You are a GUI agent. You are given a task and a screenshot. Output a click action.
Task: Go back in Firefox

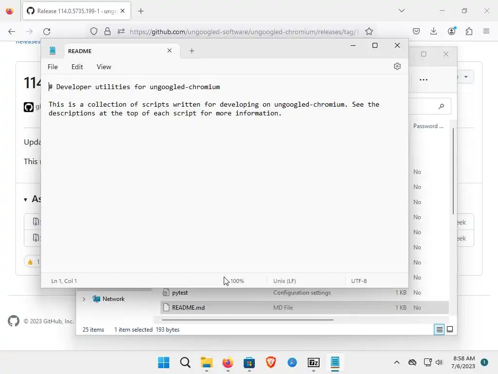(x=12, y=31)
